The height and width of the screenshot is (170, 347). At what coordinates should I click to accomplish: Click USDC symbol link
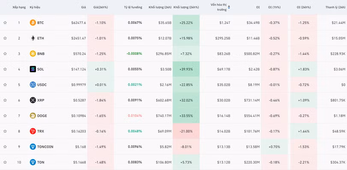point(42,85)
